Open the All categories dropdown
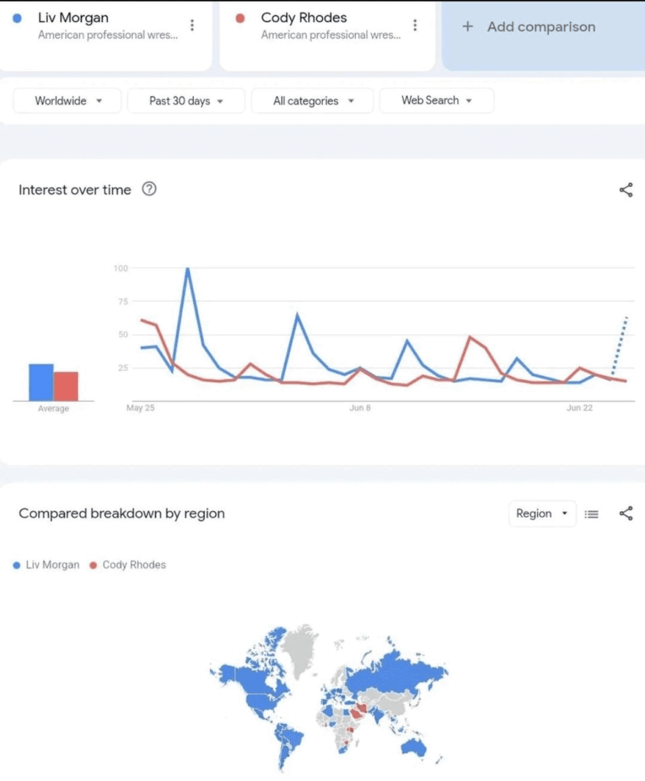The width and height of the screenshot is (645, 781). pyautogui.click(x=311, y=100)
